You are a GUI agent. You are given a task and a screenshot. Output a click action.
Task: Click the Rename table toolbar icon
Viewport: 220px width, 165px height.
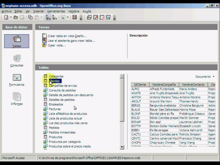tap(108, 18)
